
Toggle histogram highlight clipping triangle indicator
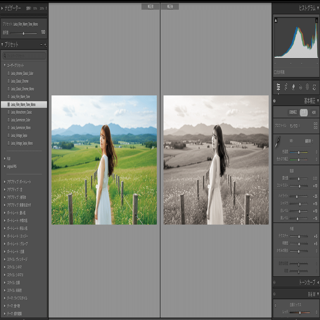click(x=317, y=20)
